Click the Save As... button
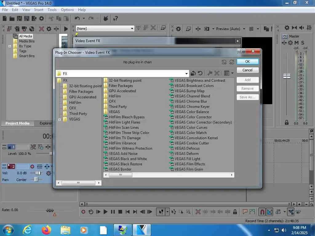 (248, 97)
